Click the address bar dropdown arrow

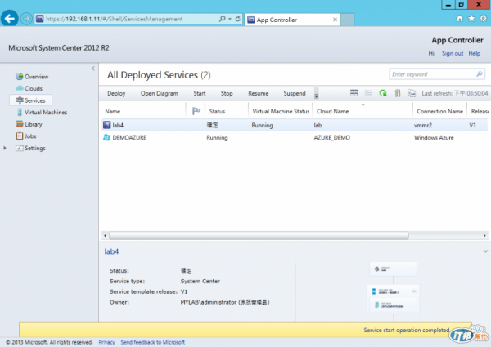pyautogui.click(x=230, y=19)
